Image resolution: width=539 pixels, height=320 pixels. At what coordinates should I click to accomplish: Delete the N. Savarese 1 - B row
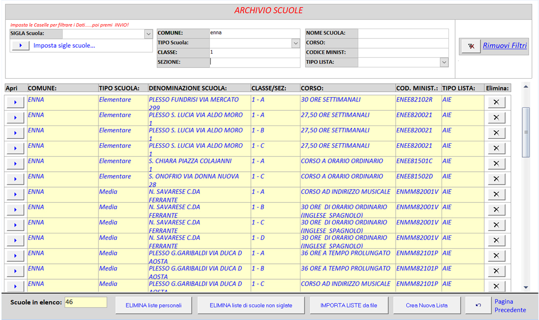pos(496,209)
